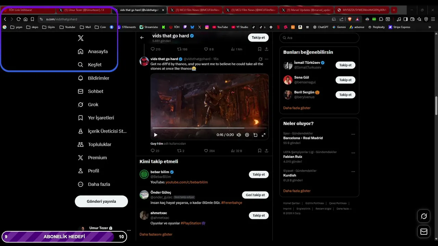The width and height of the screenshot is (438, 246).
Task: Open Grok from the sidebar
Action: pyautogui.click(x=88, y=105)
